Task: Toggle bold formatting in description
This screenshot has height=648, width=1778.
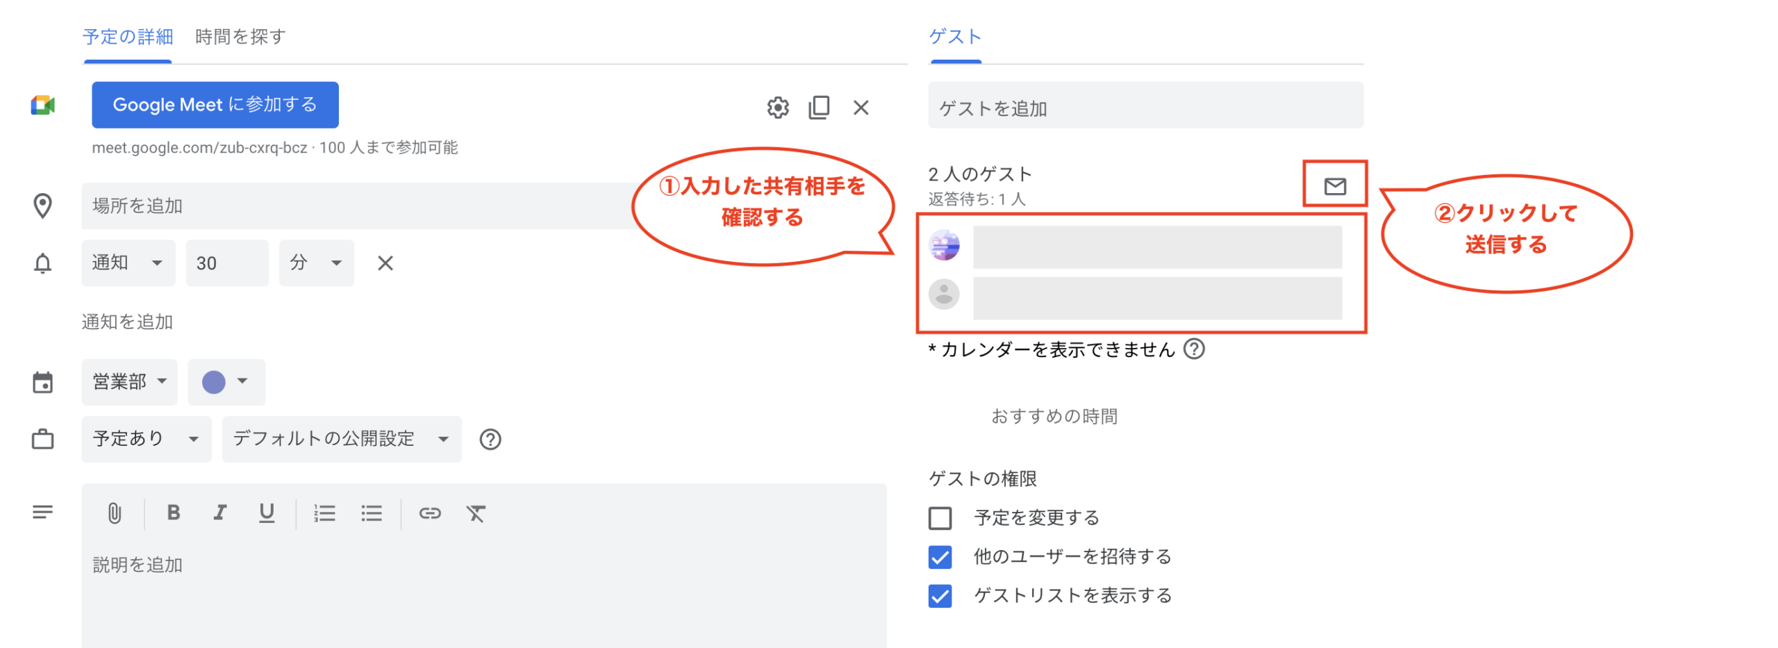Action: (x=173, y=513)
